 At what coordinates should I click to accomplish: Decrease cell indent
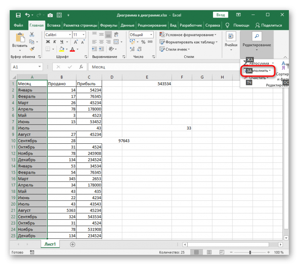tap(94, 49)
